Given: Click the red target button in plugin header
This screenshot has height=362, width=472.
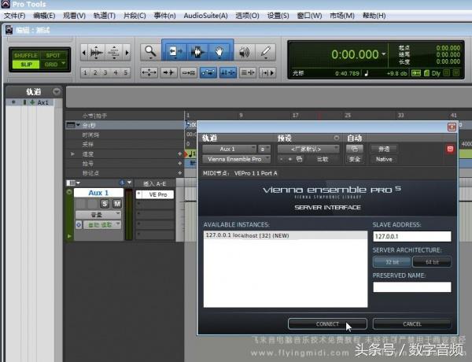Looking at the screenshot, I should click(x=450, y=149).
